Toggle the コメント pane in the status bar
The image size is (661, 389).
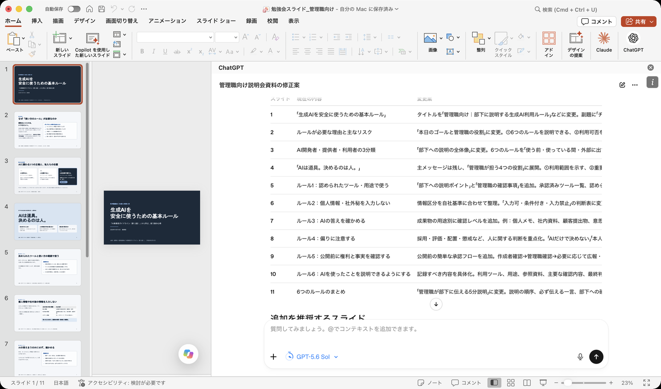(x=466, y=383)
